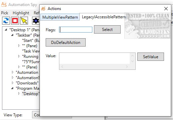Viewport: 173px width, 120px height.
Task: Expand the selected "Desktop" child node
Action: pos(19,93)
